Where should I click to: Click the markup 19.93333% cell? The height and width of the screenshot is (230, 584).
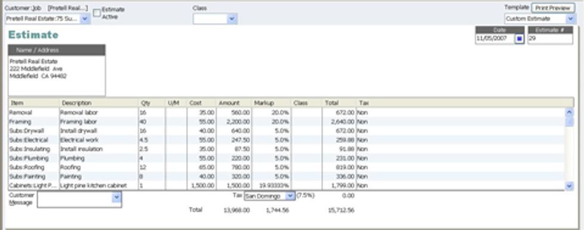pyautogui.click(x=271, y=185)
